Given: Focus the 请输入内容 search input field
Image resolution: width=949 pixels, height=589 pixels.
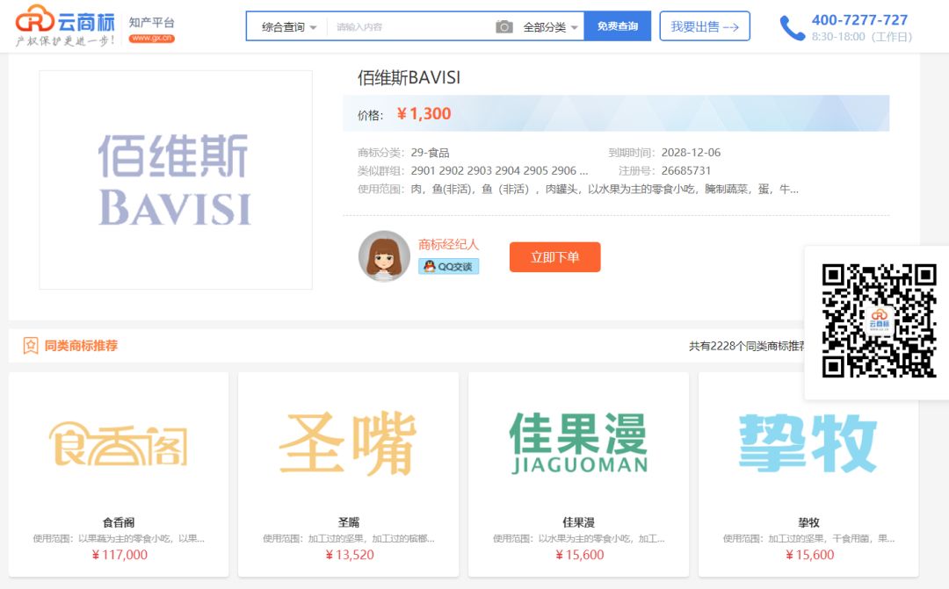Looking at the screenshot, I should click(409, 27).
